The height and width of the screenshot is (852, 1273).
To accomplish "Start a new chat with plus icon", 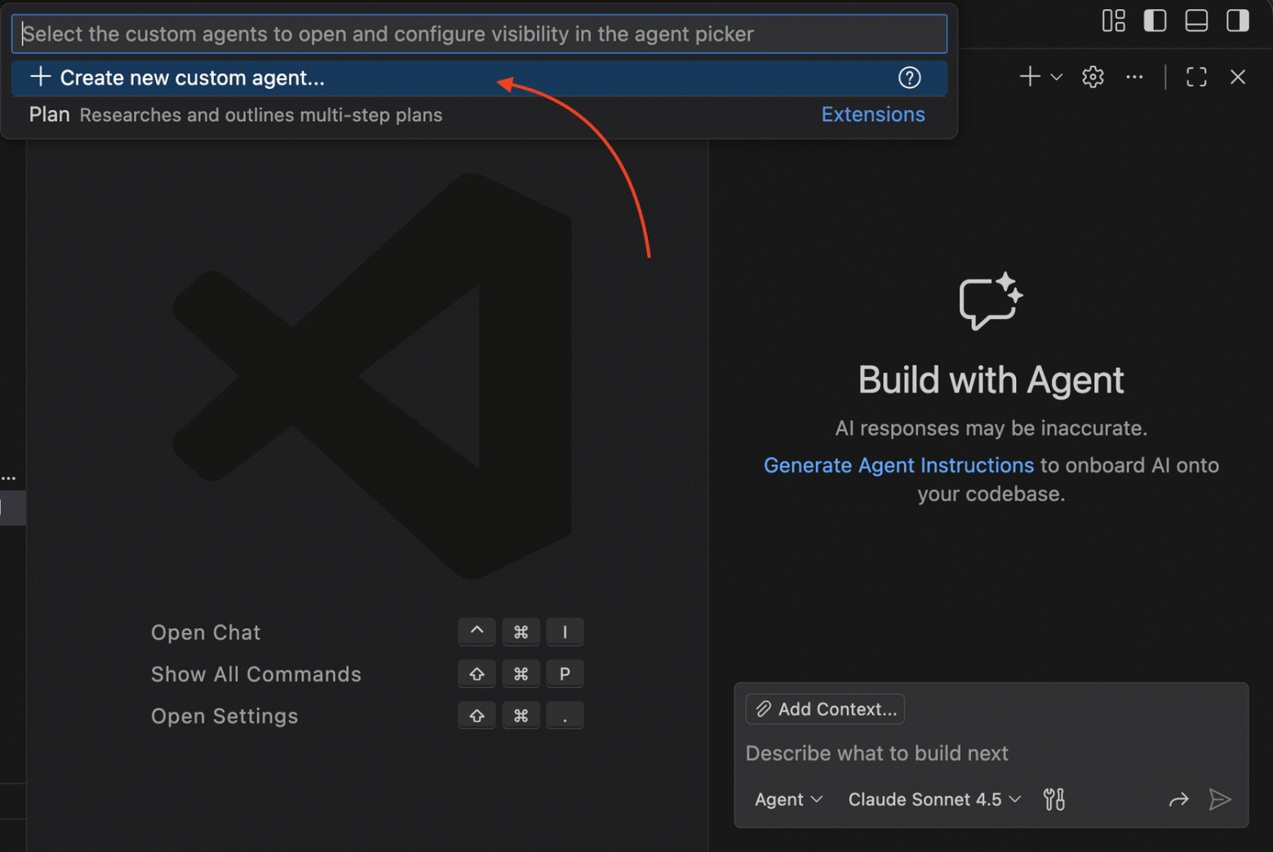I will 1028,76.
